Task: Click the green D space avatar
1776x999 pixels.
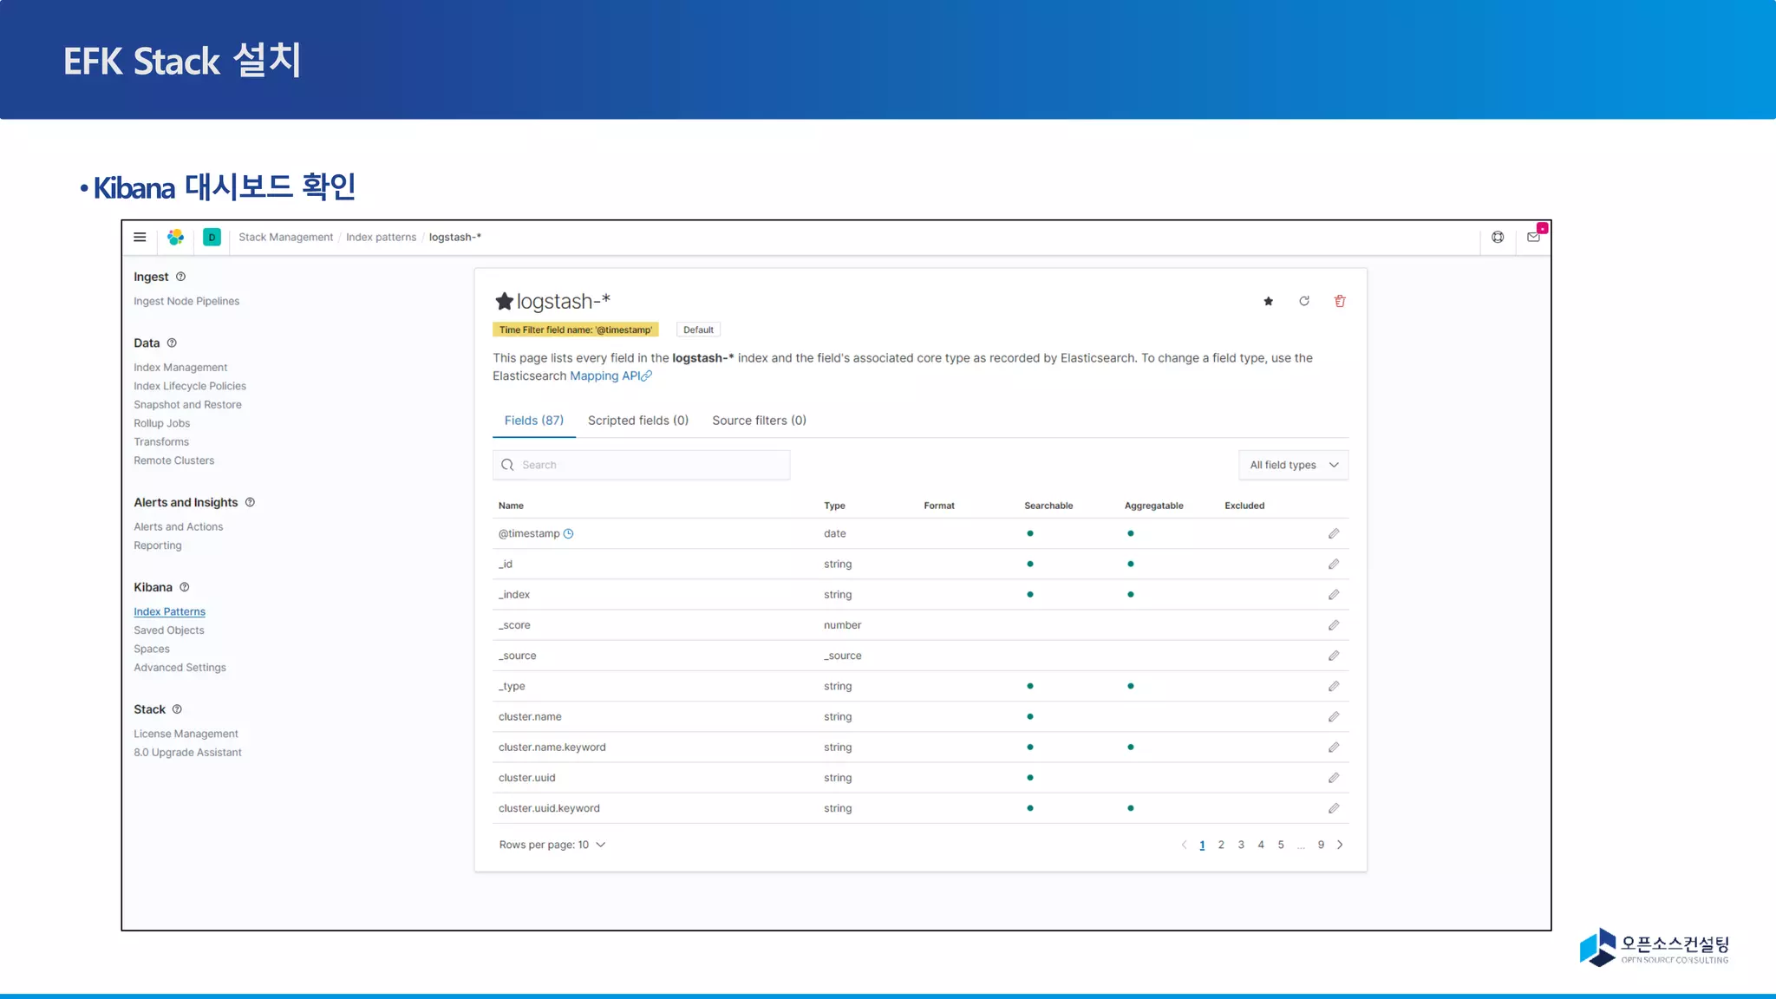Action: 212,237
